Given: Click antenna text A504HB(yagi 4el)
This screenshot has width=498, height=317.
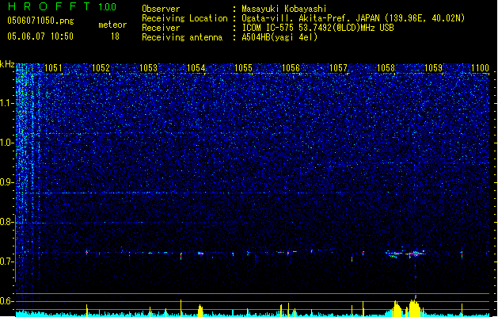Looking at the screenshot, I should (279, 37).
